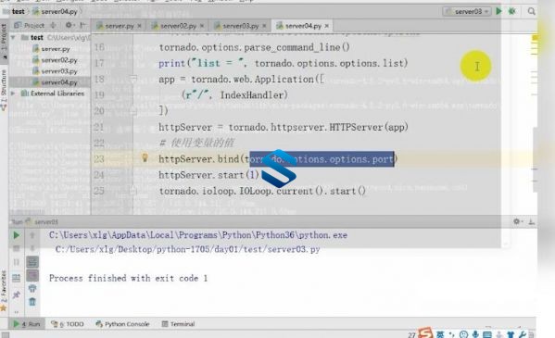
Task: Click the up-the-stack-trace arrow in Run panel
Action: (32, 235)
